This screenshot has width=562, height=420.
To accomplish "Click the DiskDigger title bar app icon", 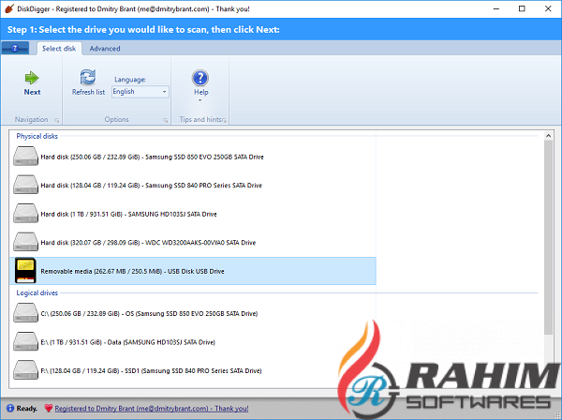I will pos(9,8).
